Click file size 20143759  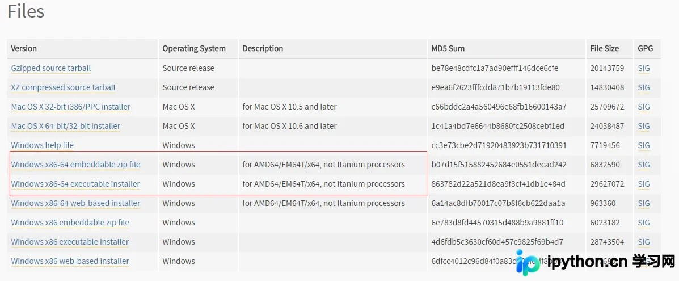coord(607,68)
